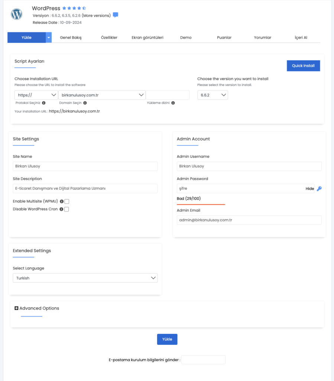Generate password using the key icon
The height and width of the screenshot is (381, 334).
[x=319, y=189]
